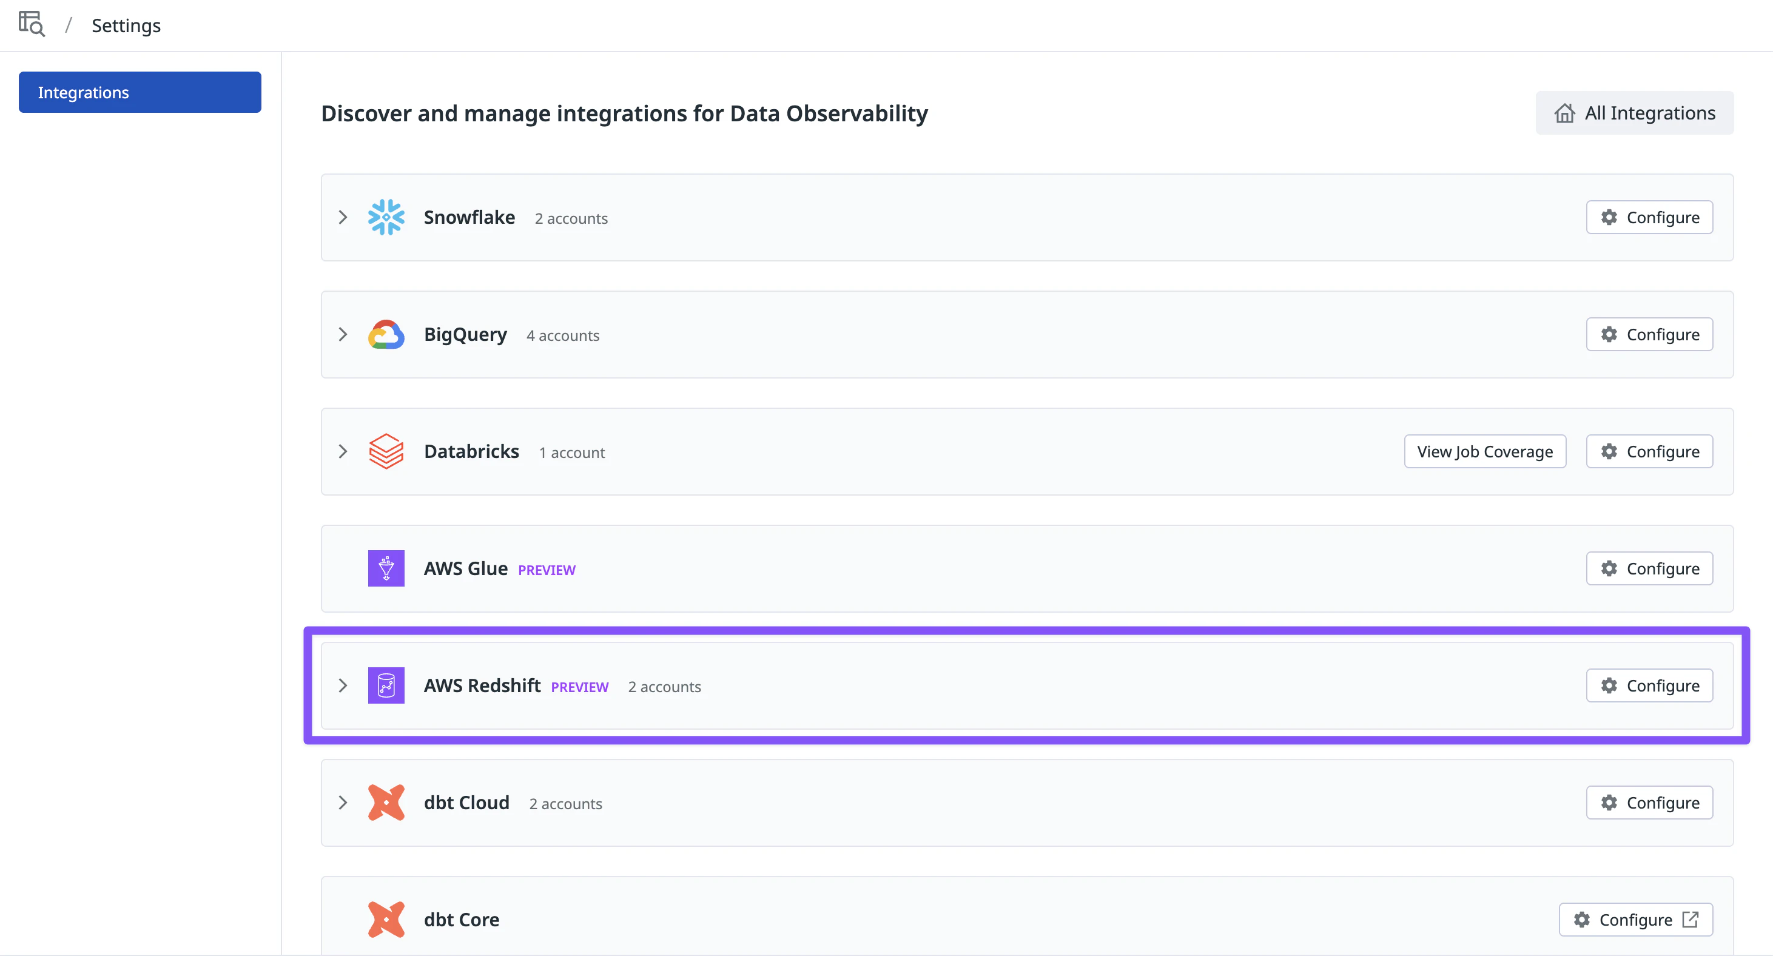Click the Databricks stacked layers logo

click(385, 451)
